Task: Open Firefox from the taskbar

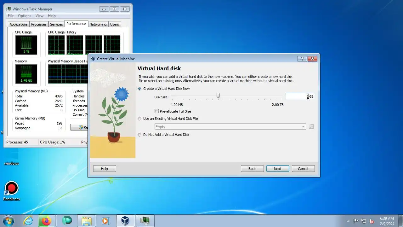Action: (47, 221)
